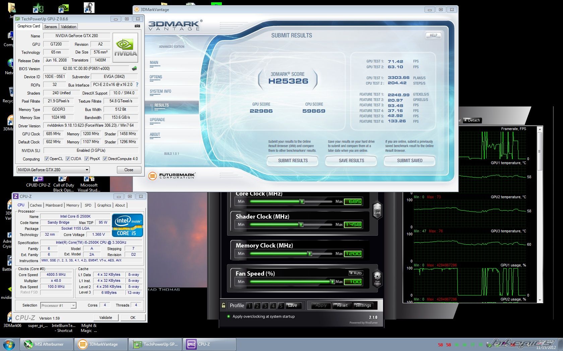Click the BIOS save chip icon

coord(134,69)
